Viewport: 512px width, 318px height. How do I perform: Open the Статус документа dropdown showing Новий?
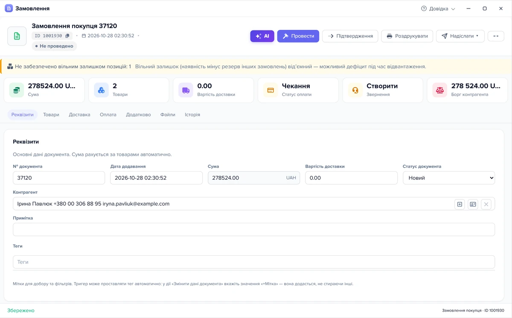[x=449, y=178]
